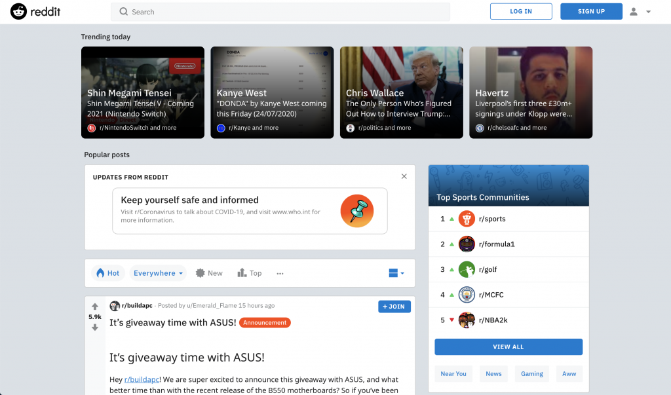Sort posts by Hot
671x395 pixels.
point(108,273)
